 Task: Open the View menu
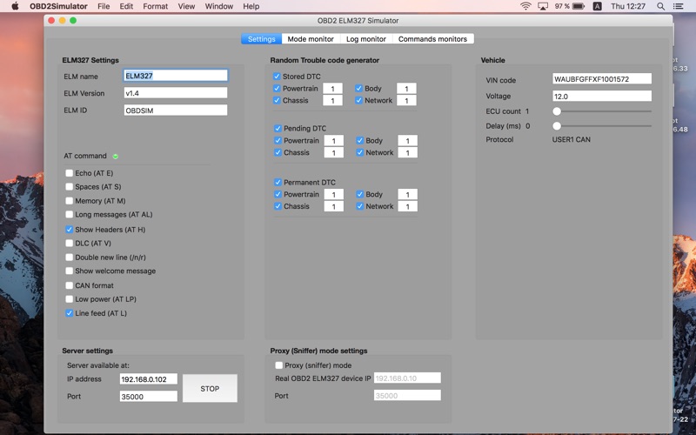point(186,6)
